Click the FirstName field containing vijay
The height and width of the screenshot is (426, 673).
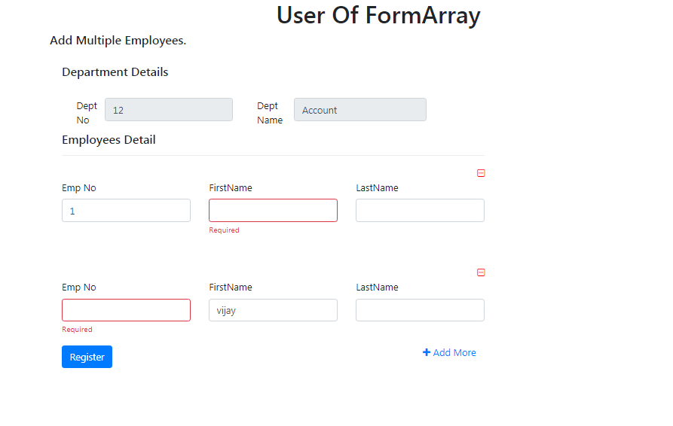[273, 310]
